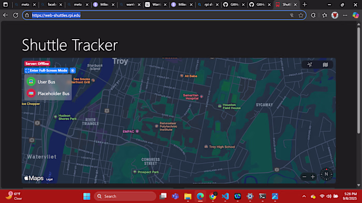This screenshot has width=362, height=203.
Task: Click the User Bus legend label
Action: tap(47, 82)
